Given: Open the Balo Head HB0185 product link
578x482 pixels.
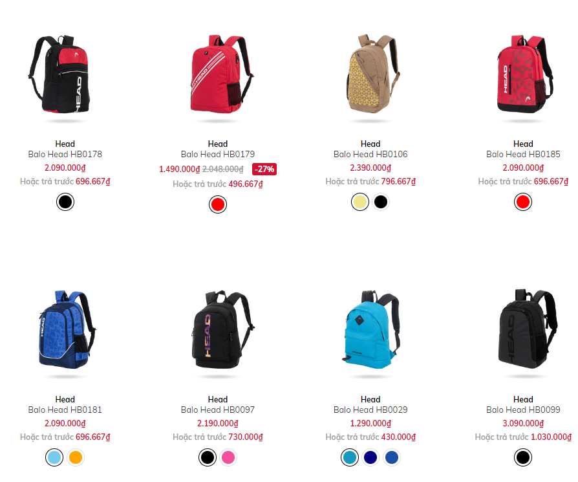Looking at the screenshot, I should pyautogui.click(x=523, y=154).
